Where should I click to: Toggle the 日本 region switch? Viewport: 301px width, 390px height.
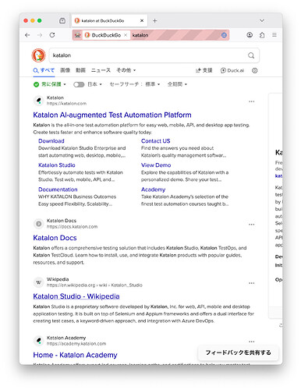[79, 84]
